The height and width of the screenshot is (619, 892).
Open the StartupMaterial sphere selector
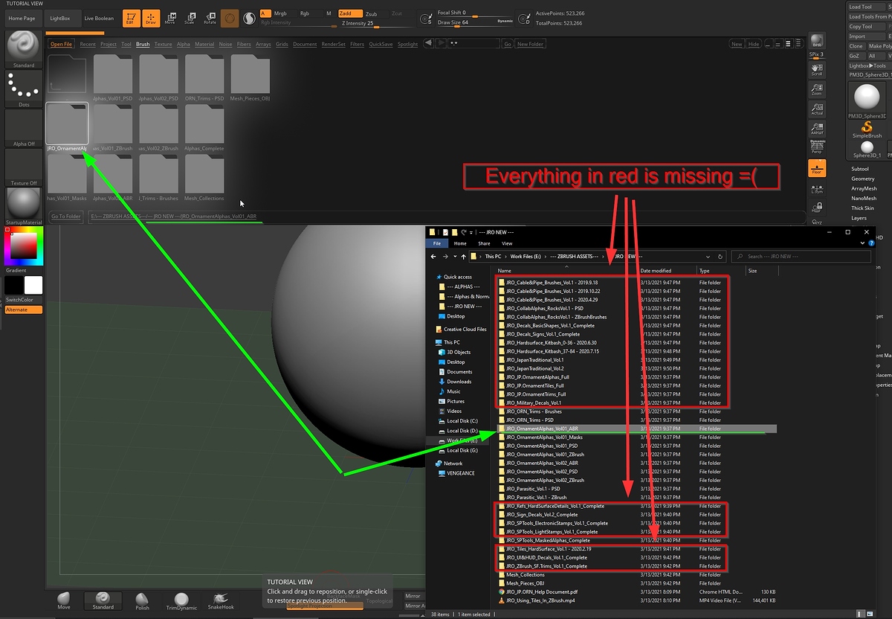click(x=23, y=206)
